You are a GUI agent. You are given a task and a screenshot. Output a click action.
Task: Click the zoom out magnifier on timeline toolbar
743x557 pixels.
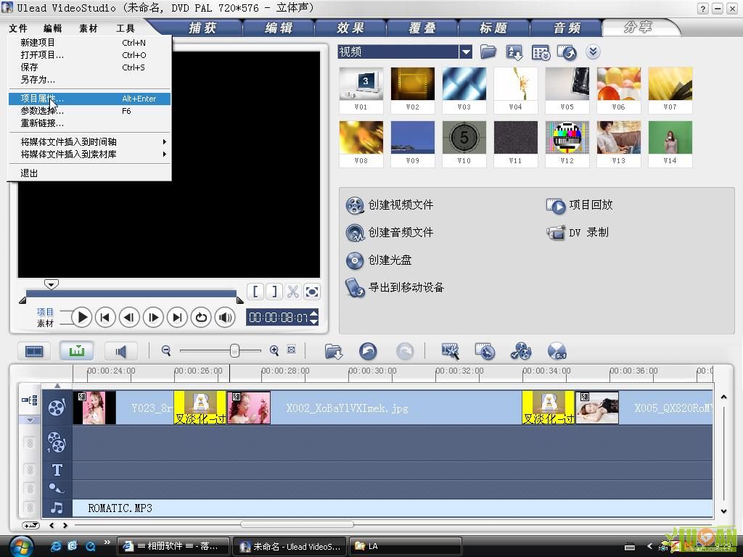pyautogui.click(x=166, y=350)
